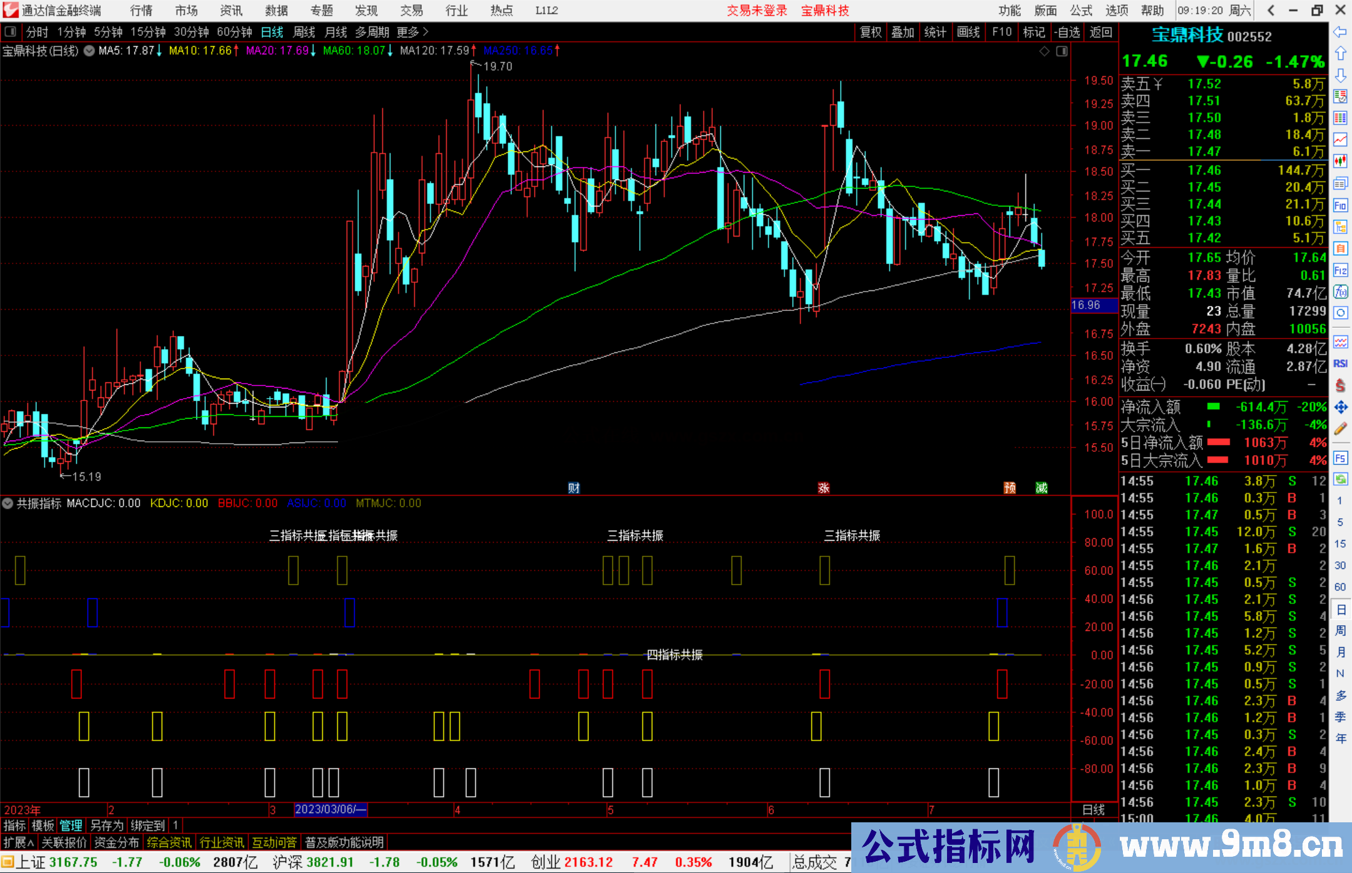Image resolution: width=1352 pixels, height=873 pixels.
Task: Click the F12 sidebar icon
Action: pos(1340,270)
